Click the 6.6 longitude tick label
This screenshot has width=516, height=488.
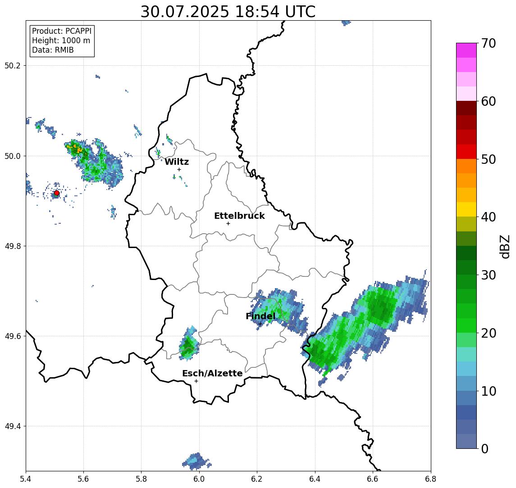click(373, 479)
